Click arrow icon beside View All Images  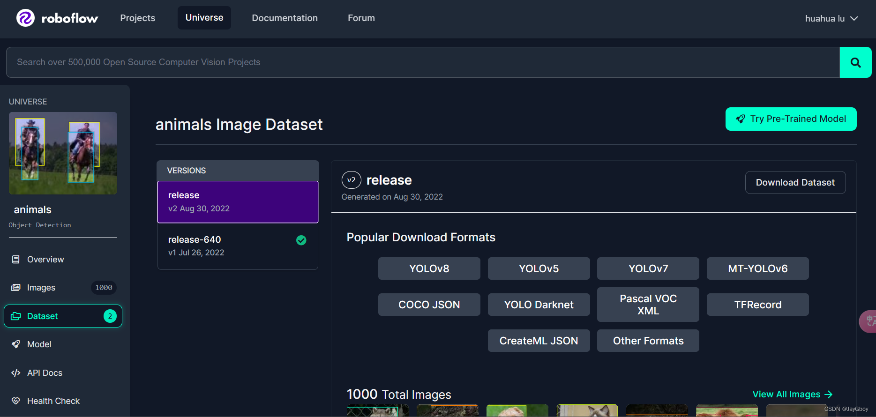(829, 395)
